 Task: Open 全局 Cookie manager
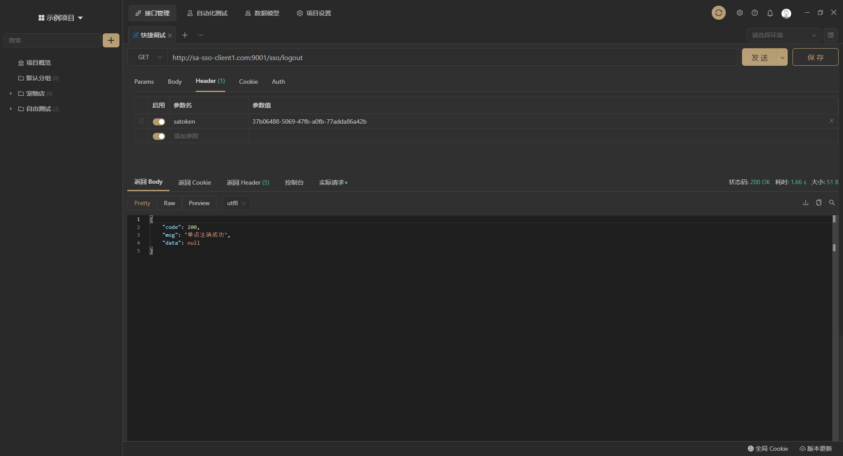point(768,449)
